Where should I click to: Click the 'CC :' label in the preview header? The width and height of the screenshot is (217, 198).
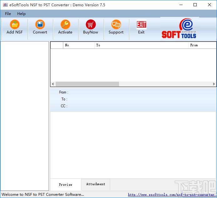pos(64,106)
